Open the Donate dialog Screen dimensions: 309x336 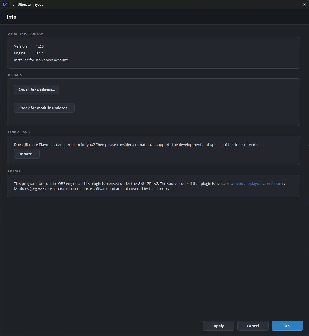27,154
